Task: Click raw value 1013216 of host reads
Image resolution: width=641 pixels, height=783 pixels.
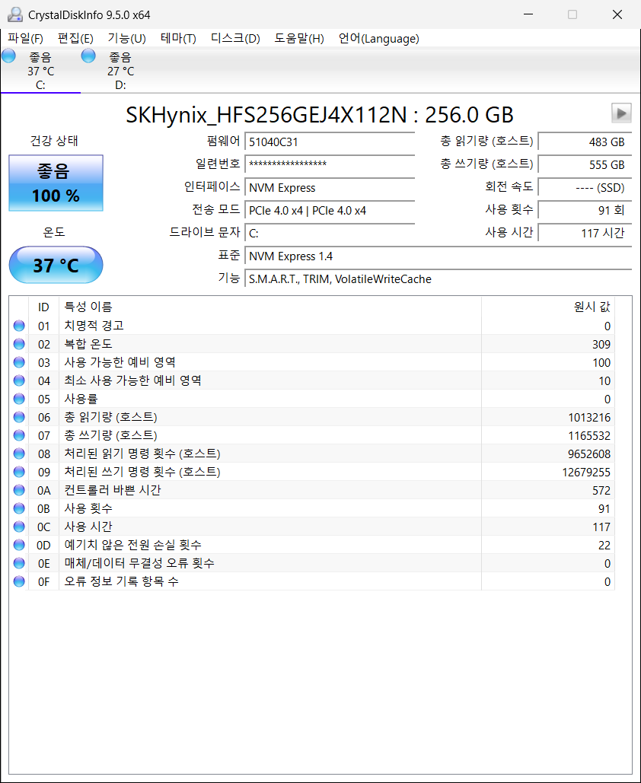Action: click(x=589, y=418)
